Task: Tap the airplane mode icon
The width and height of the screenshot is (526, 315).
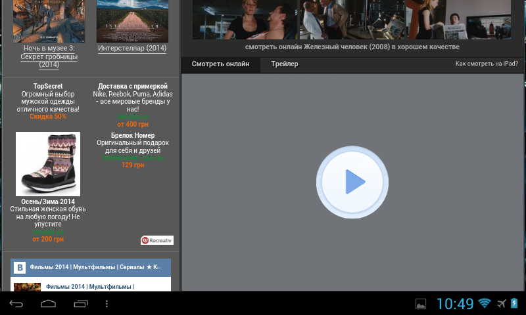Action: pos(502,304)
